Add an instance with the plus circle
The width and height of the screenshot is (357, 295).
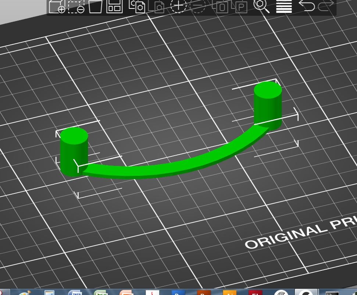tap(179, 6)
